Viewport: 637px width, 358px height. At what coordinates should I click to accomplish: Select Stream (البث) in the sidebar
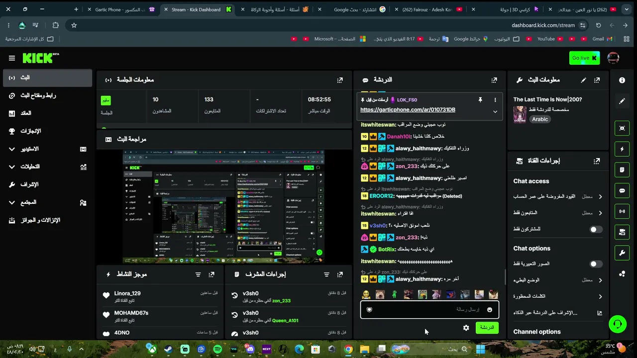pos(47,78)
